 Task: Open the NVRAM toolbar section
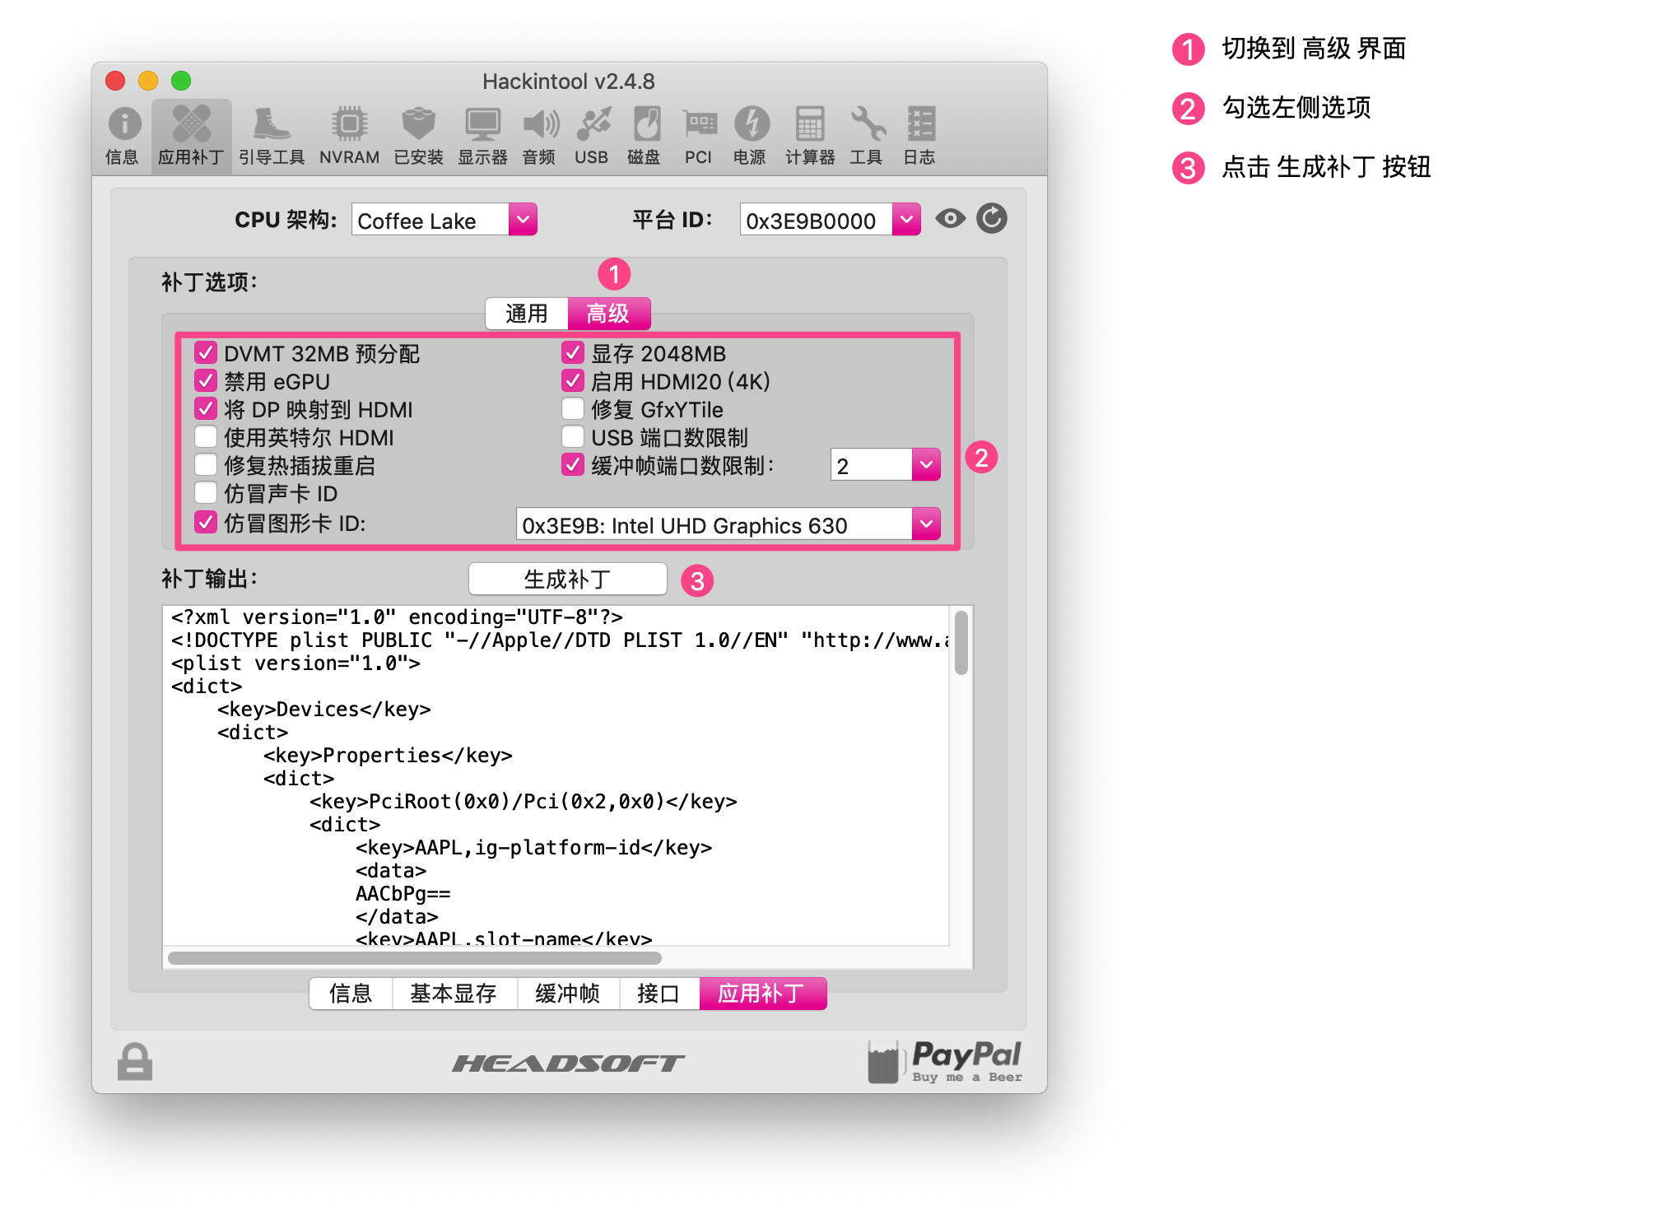[x=349, y=136]
